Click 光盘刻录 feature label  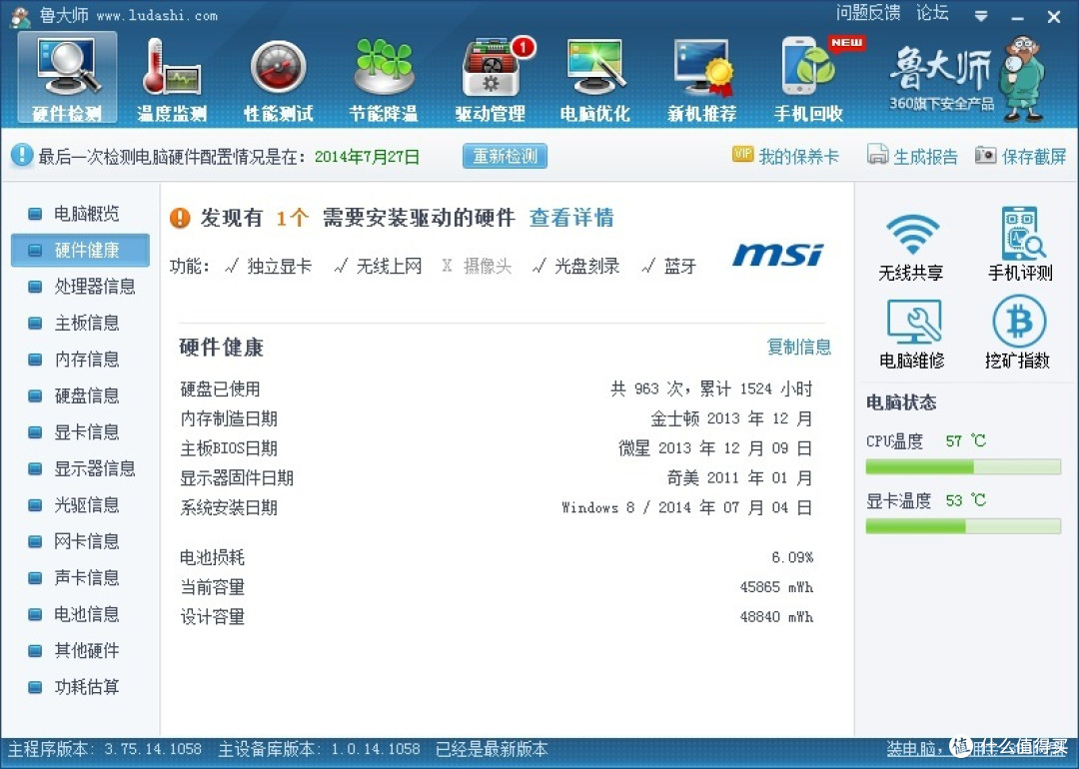[587, 267]
